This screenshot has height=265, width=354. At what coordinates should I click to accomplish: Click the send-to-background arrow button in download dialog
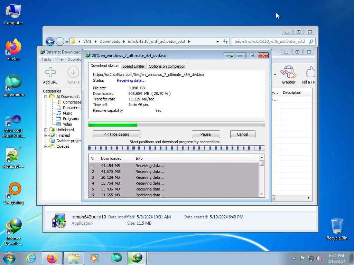pyautogui.click(x=230, y=56)
